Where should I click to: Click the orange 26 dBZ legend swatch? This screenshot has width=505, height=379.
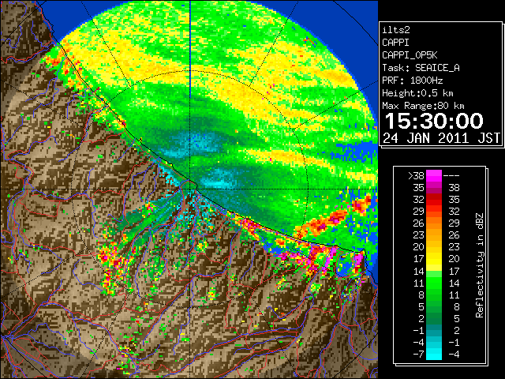434,223
